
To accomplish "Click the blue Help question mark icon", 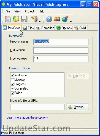I will [x=49, y=19].
